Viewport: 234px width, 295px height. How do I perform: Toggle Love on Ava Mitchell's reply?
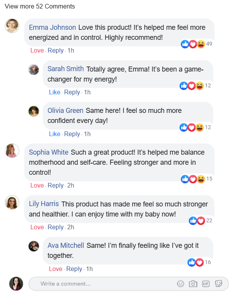tap(56, 269)
